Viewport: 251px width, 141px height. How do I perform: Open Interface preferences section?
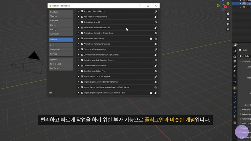coord(61,12)
